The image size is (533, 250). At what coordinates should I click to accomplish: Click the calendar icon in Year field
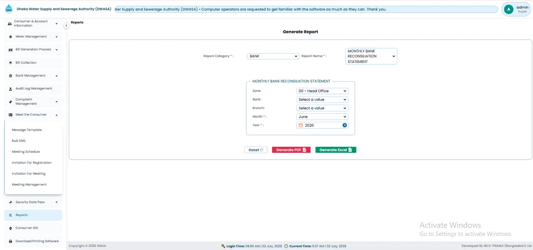[x=301, y=125]
